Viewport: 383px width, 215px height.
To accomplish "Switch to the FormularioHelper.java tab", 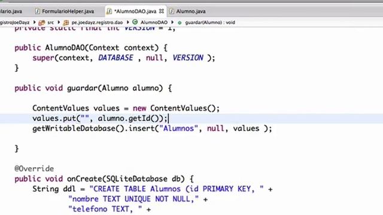I will tap(68, 11).
